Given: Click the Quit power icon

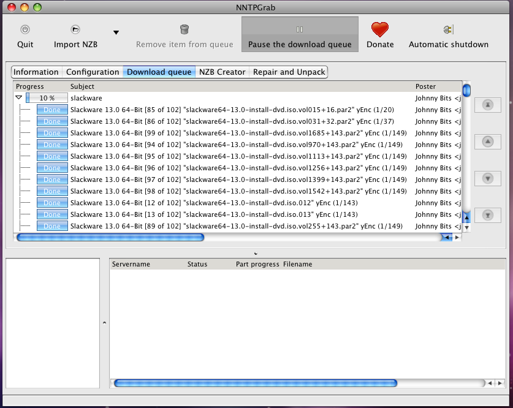Looking at the screenshot, I should (x=25, y=29).
